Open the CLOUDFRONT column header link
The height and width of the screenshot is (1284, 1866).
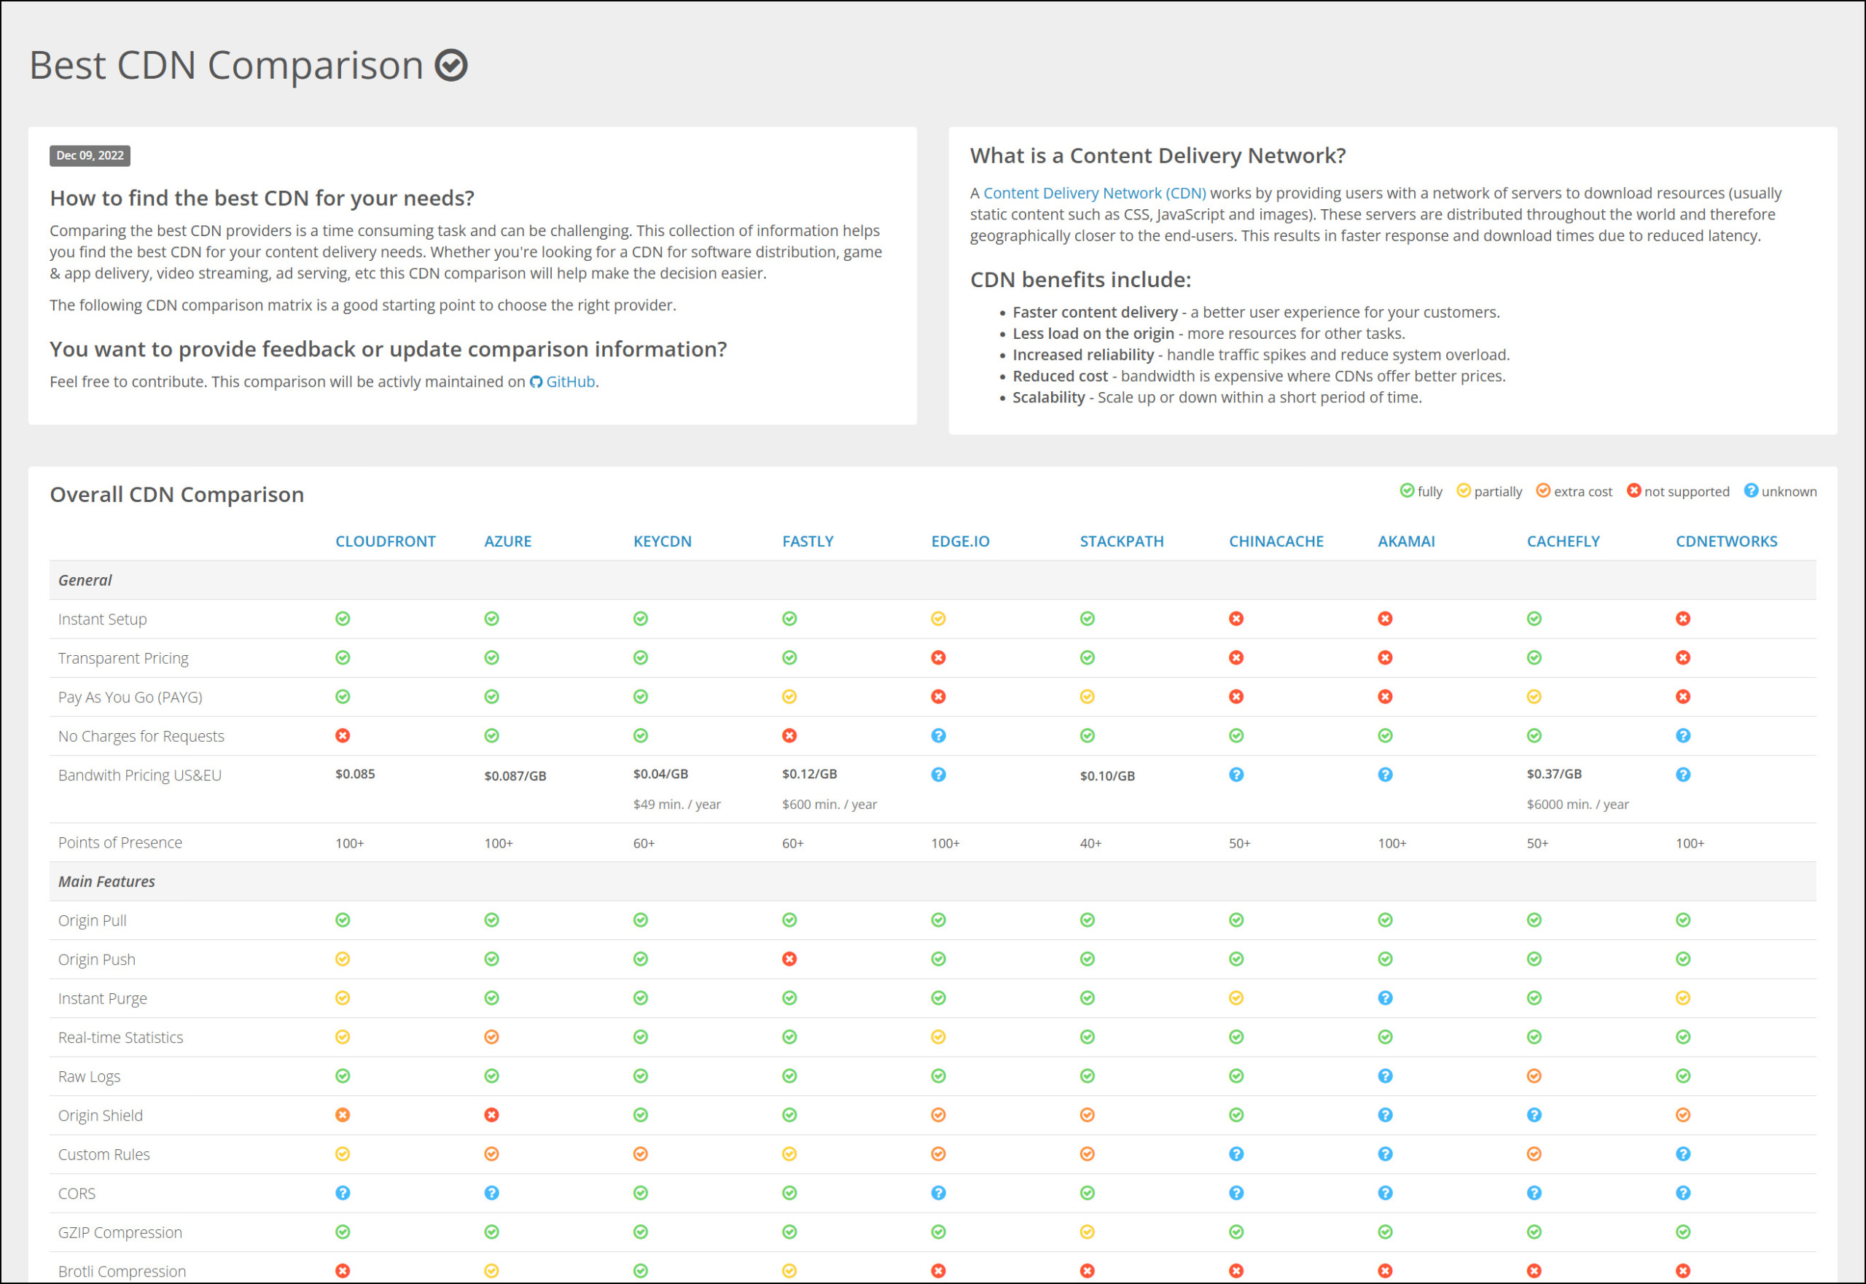click(x=386, y=541)
